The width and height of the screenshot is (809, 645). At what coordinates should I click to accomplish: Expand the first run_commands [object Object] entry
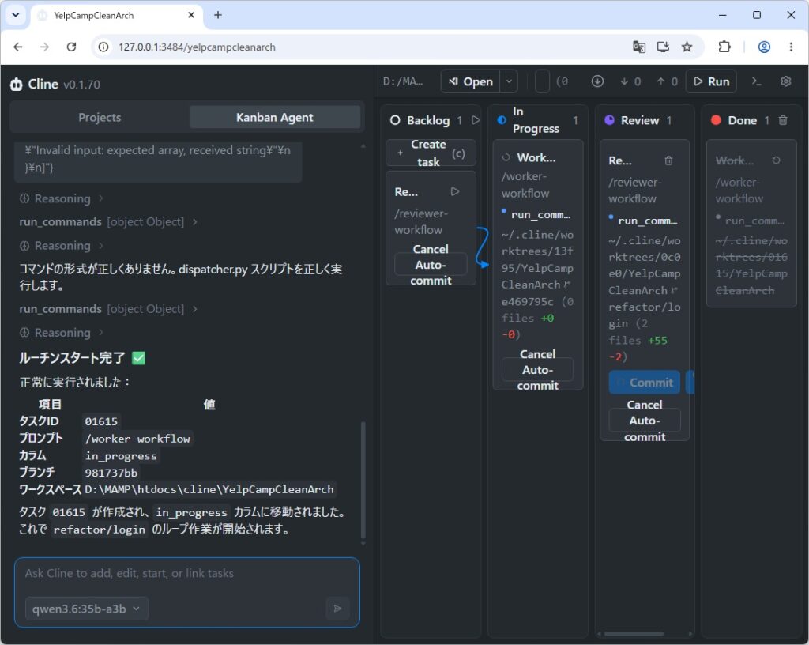pyautogui.click(x=108, y=222)
